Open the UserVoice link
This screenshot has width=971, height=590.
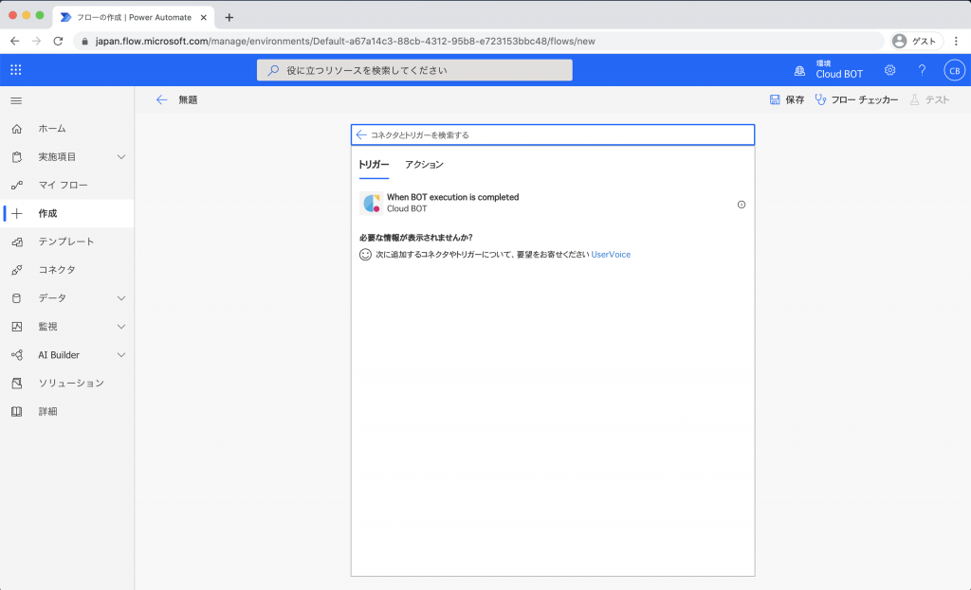coord(611,254)
